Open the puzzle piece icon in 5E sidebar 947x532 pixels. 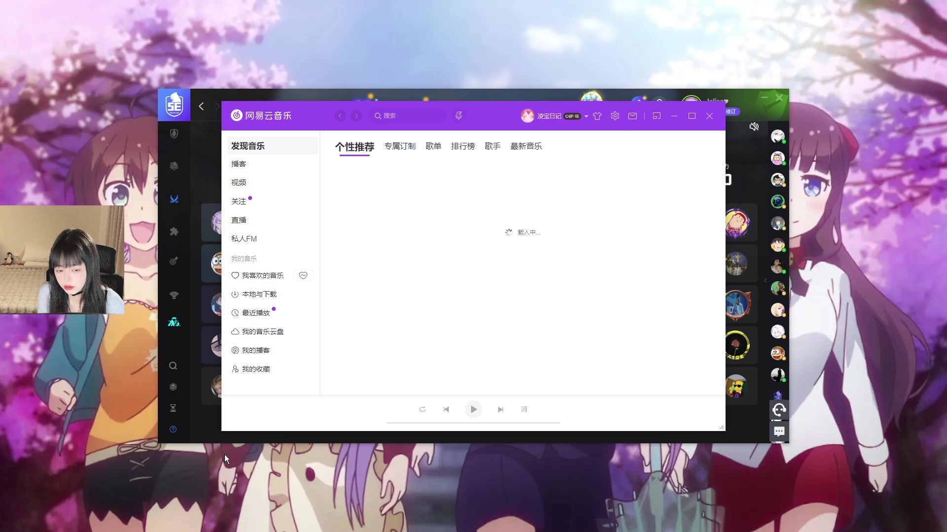coord(174,232)
